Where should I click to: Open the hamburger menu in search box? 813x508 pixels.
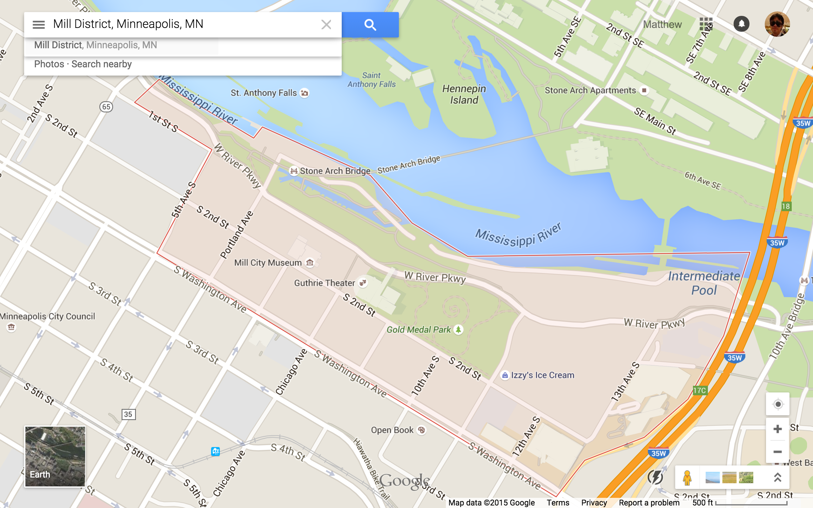[x=39, y=24]
